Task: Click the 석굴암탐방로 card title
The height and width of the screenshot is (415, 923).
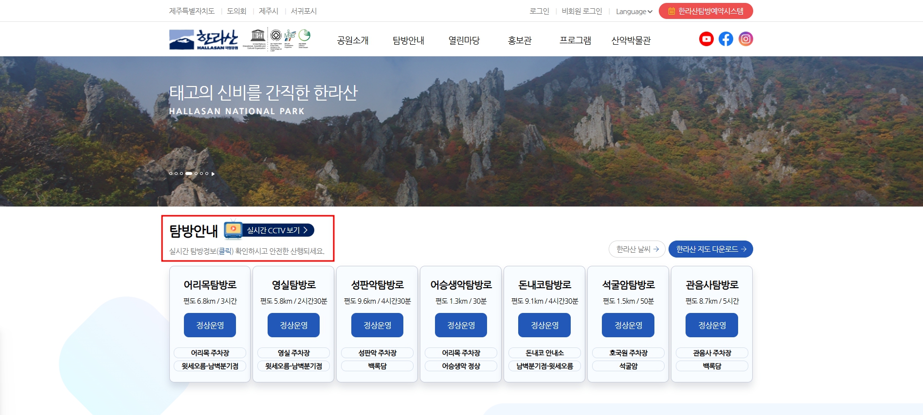Action: click(x=628, y=285)
